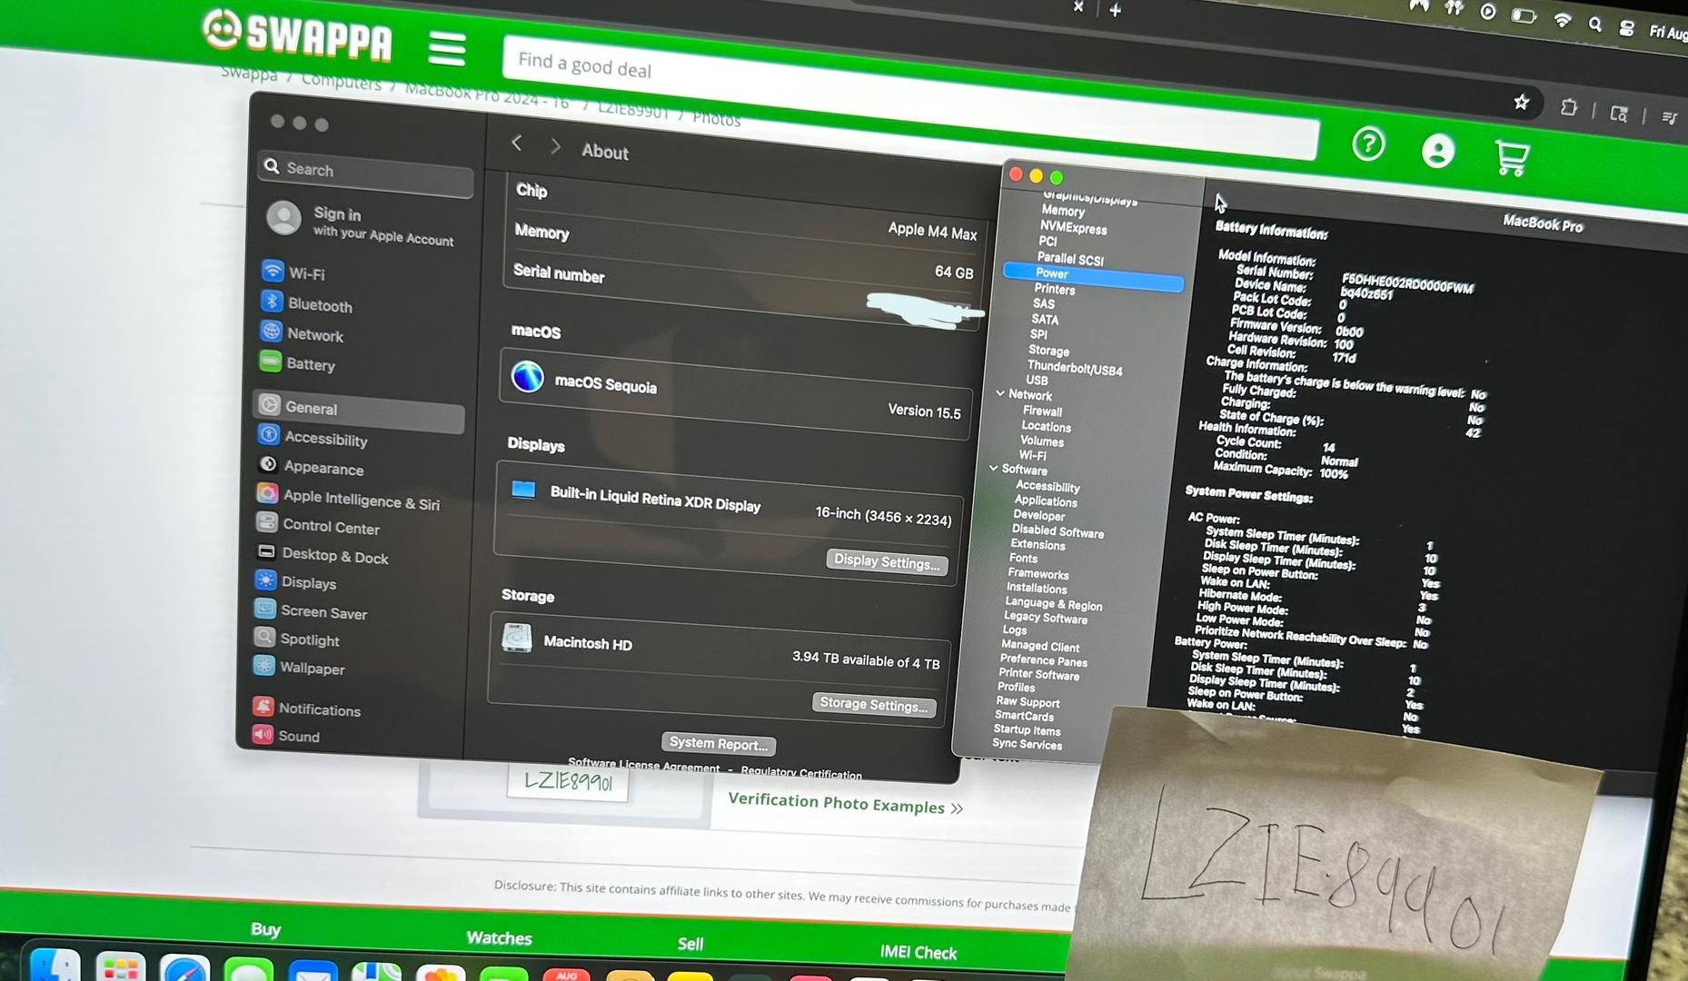Viewport: 1688px width, 981px height.
Task: Click the browser bookmark star icon
Action: [x=1522, y=103]
